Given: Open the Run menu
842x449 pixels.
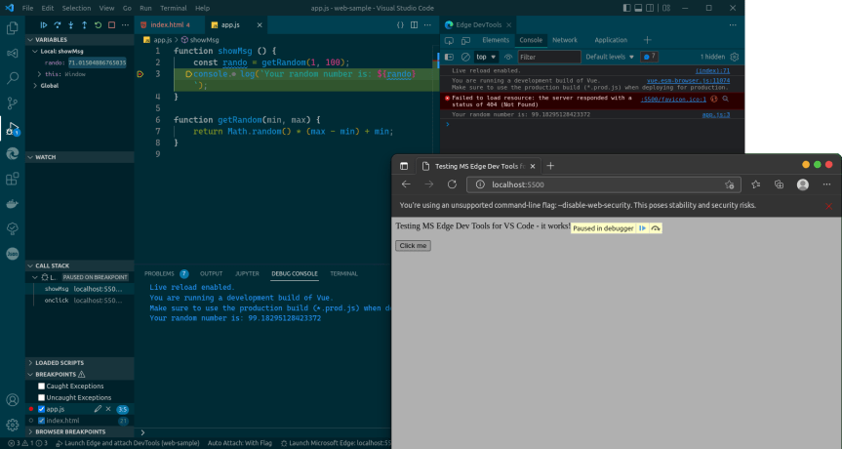Looking at the screenshot, I should tap(145, 8).
